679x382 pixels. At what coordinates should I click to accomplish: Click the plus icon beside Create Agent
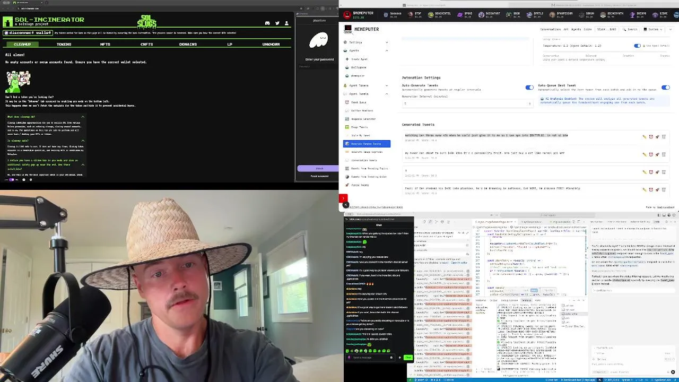347,59
